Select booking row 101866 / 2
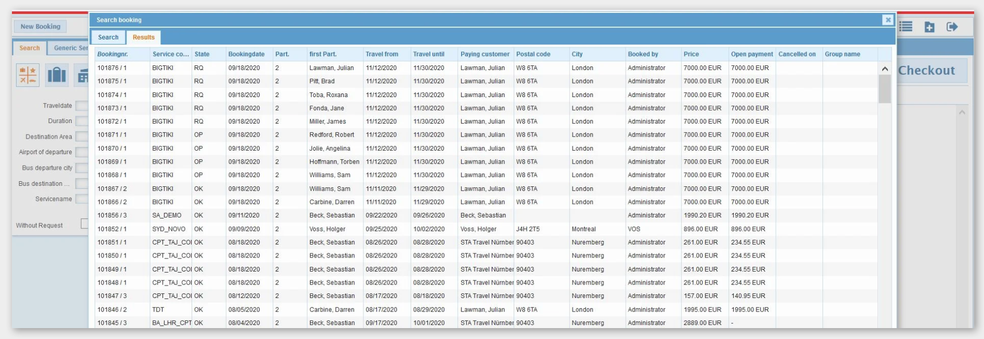Image resolution: width=984 pixels, height=339 pixels. [x=486, y=202]
